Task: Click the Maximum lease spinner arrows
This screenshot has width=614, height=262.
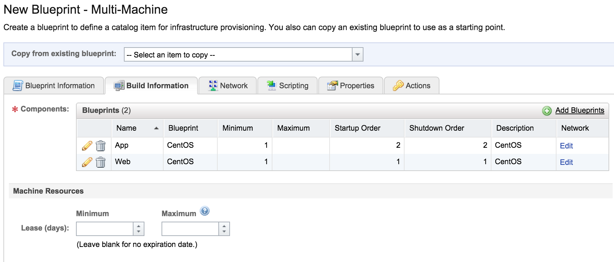Action: coord(224,229)
